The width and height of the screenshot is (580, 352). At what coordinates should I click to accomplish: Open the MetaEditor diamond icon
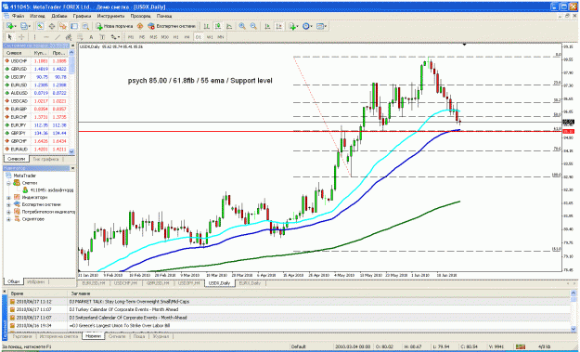(140, 26)
